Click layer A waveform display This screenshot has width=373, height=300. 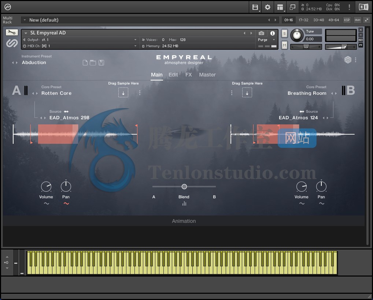click(75, 134)
